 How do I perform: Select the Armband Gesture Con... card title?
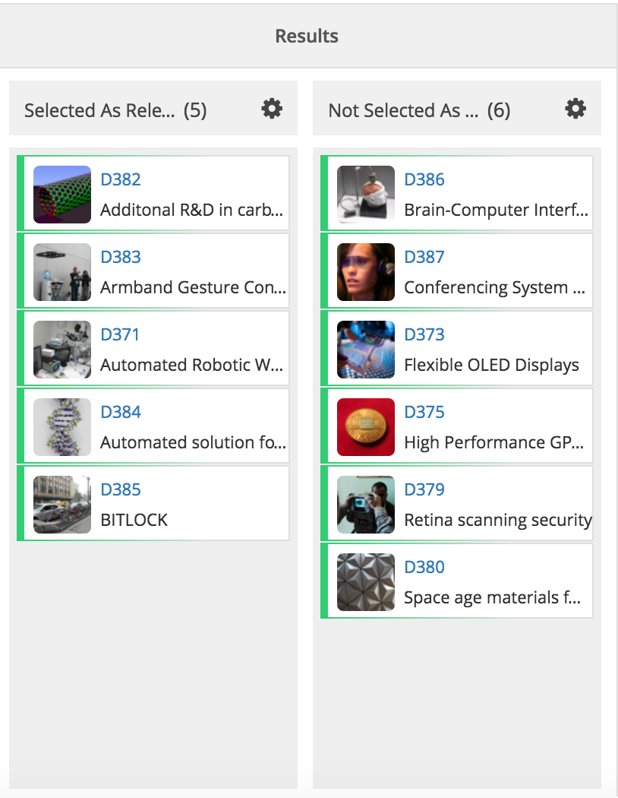193,287
